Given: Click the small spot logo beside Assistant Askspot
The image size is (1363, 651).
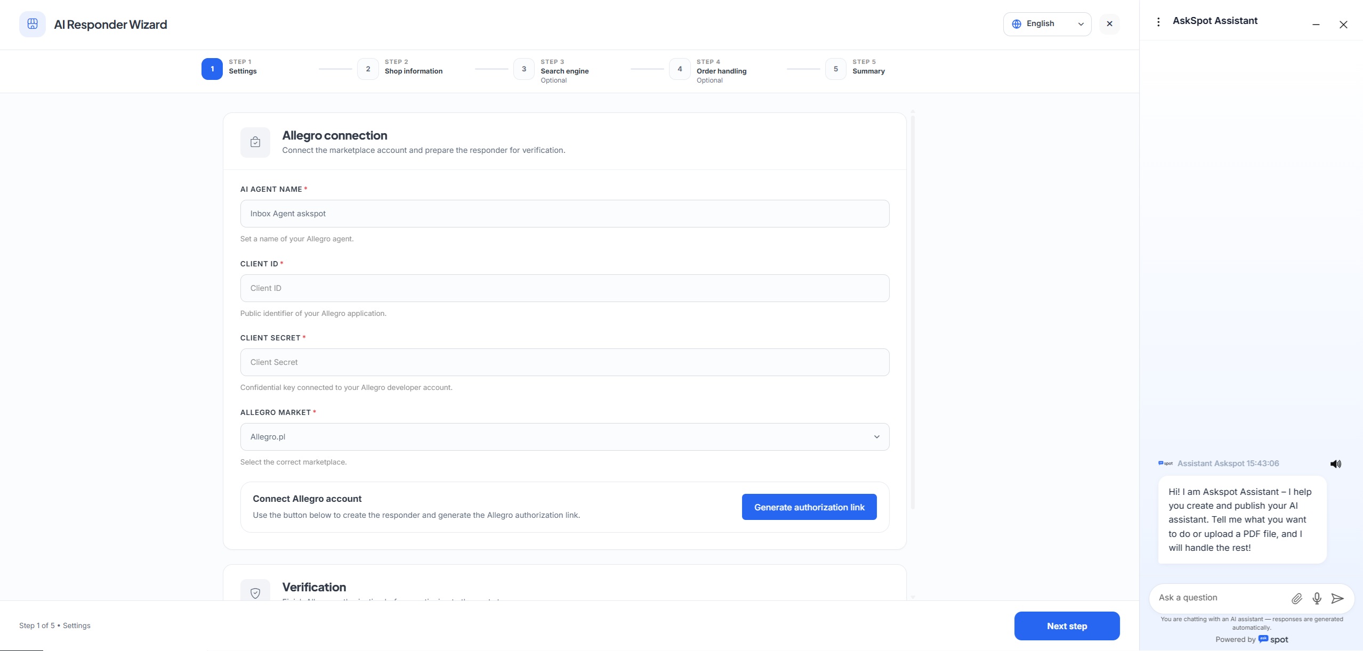Looking at the screenshot, I should coord(1165,463).
